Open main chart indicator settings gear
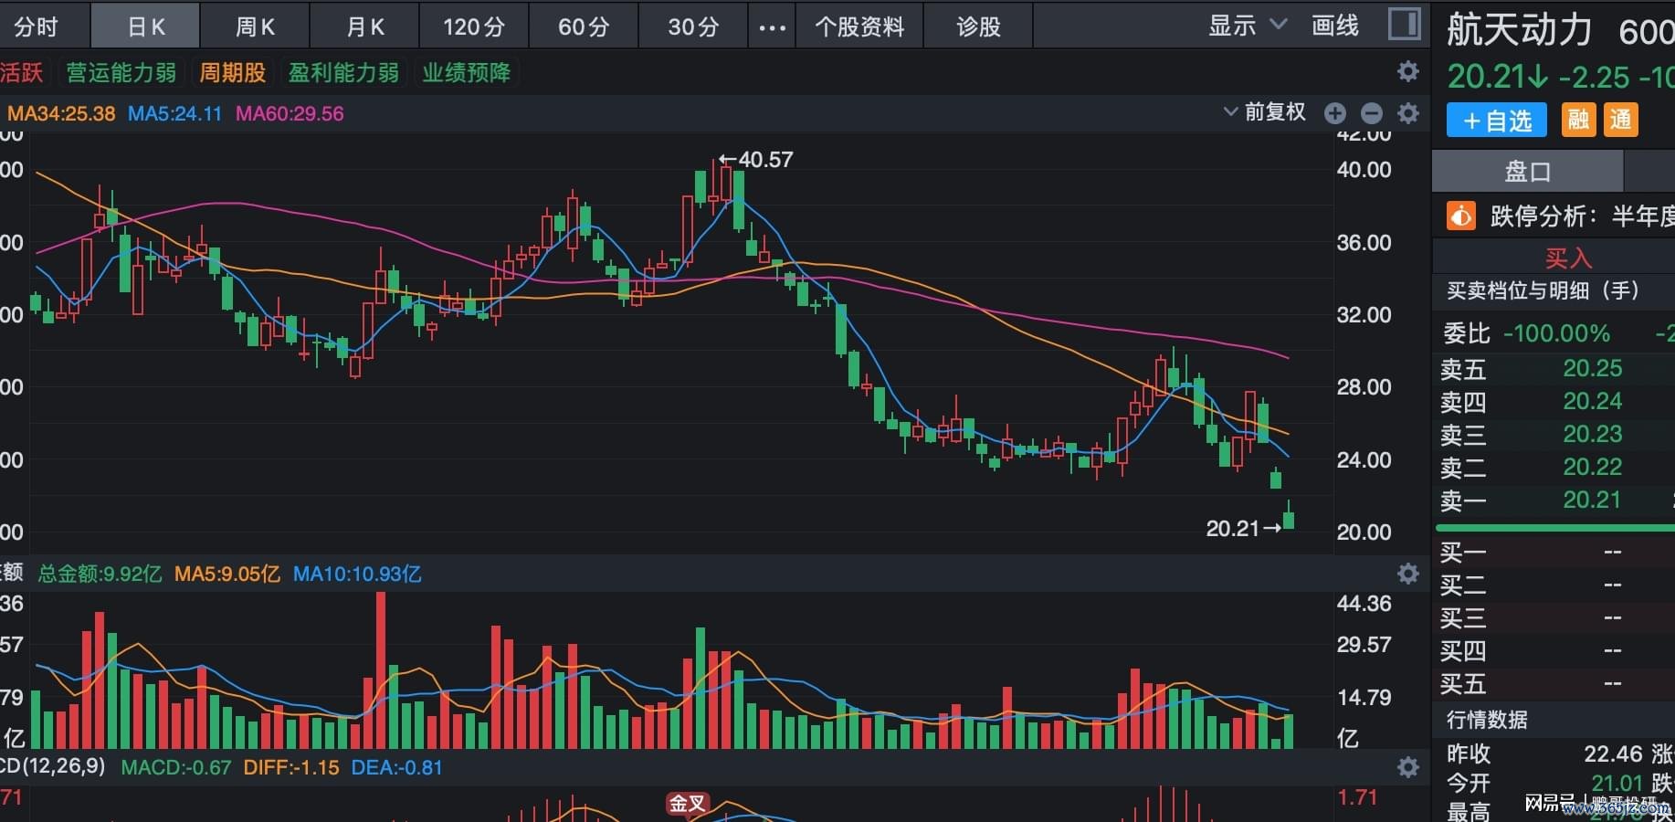 click(1408, 113)
